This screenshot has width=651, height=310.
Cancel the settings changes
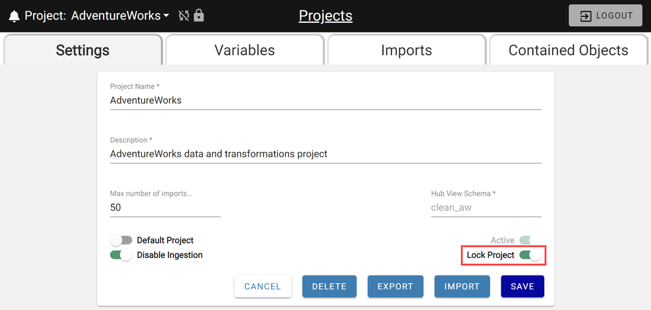click(262, 286)
